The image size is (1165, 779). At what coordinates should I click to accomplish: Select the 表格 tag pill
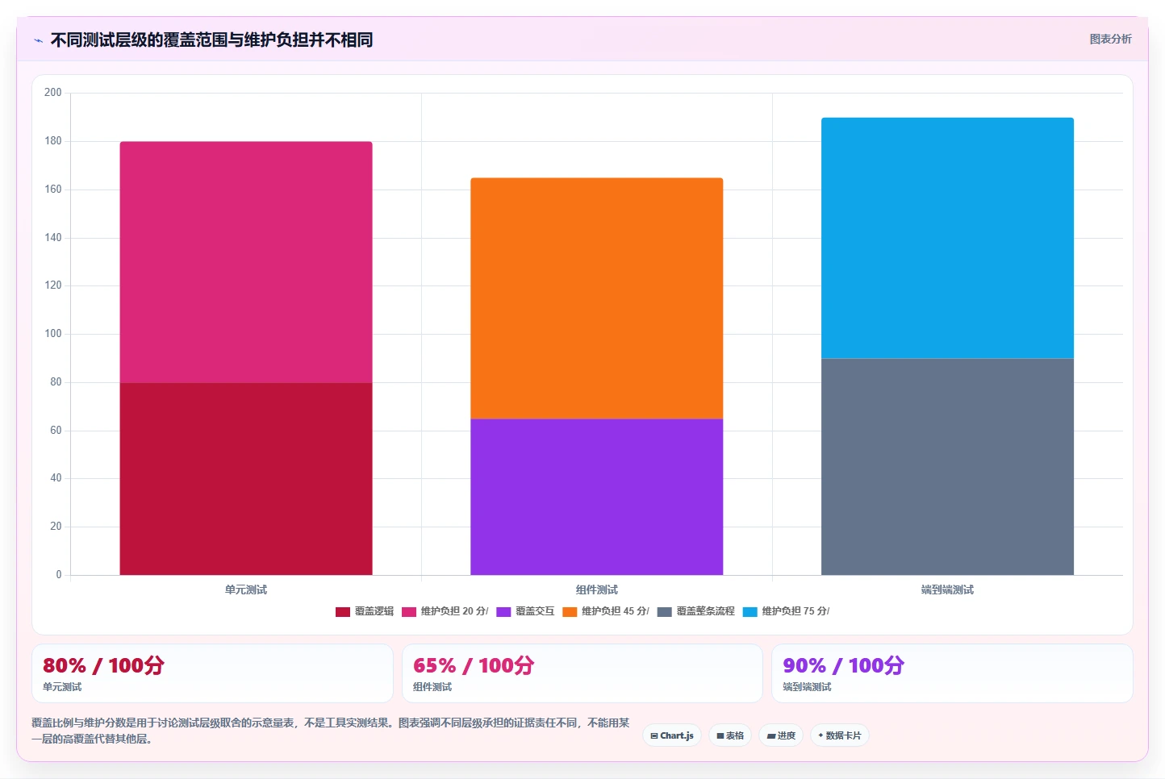[x=730, y=735]
